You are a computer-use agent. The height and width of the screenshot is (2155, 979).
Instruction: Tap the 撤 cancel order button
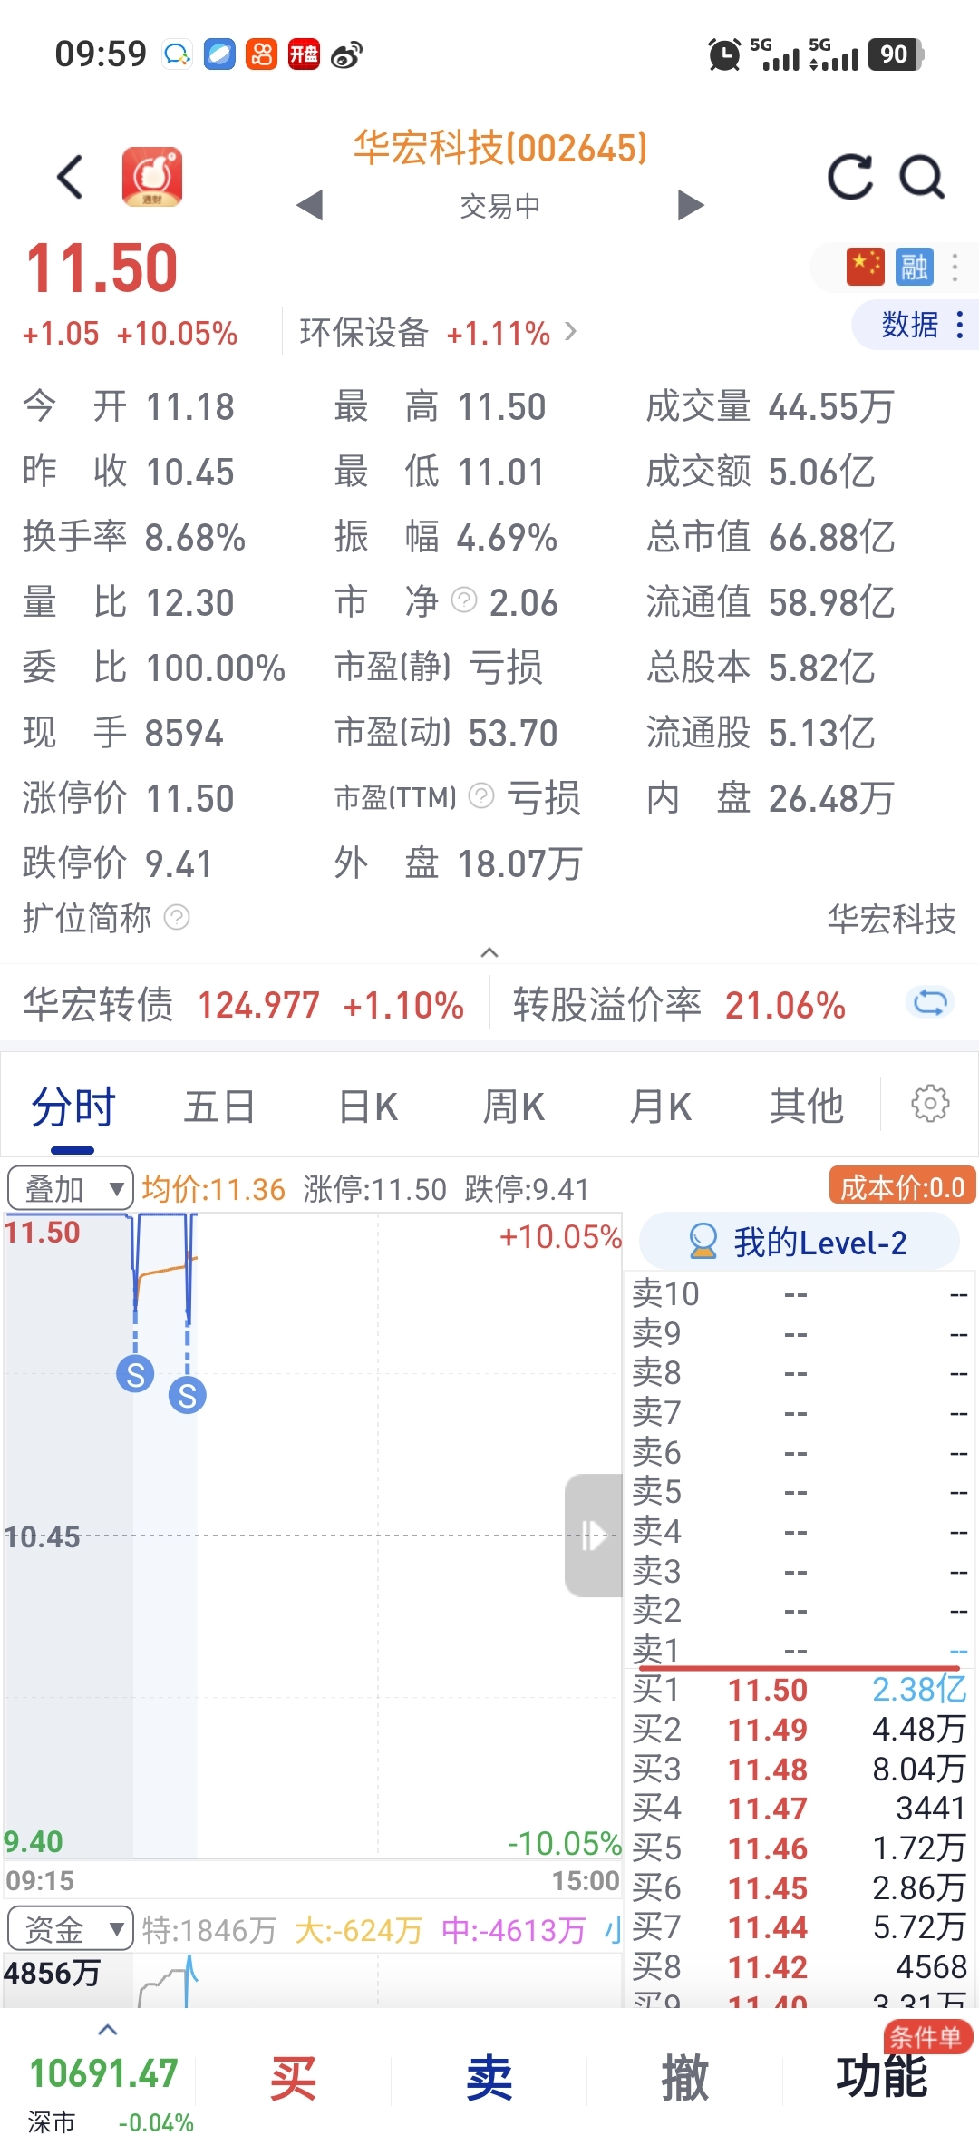(x=685, y=2077)
